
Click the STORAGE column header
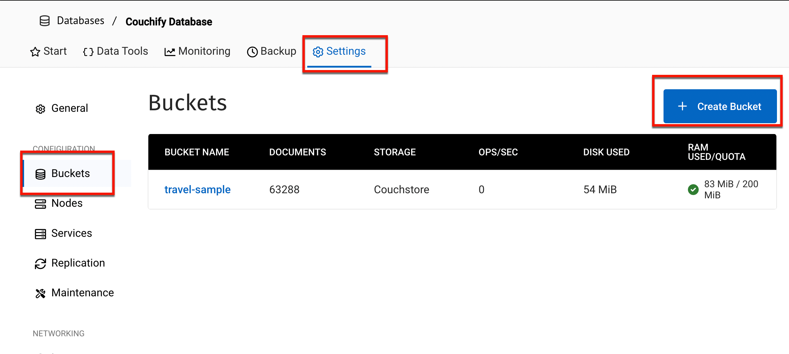395,152
